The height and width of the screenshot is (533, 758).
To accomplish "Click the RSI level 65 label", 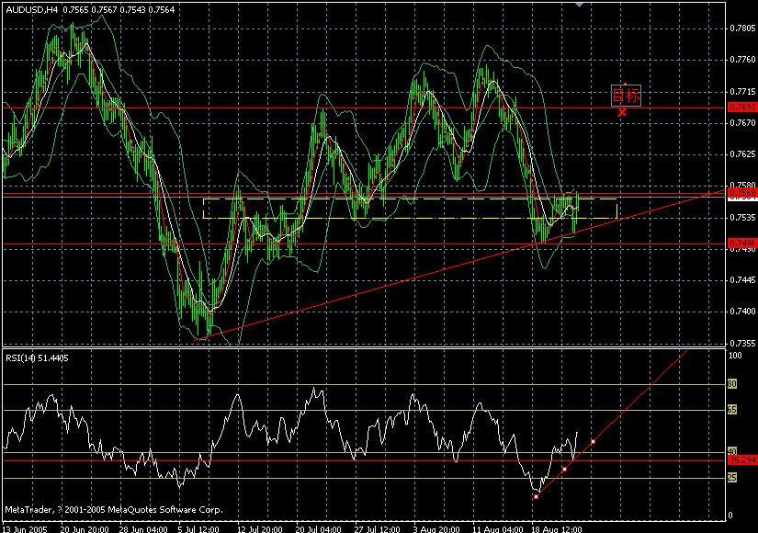I will tap(732, 410).
